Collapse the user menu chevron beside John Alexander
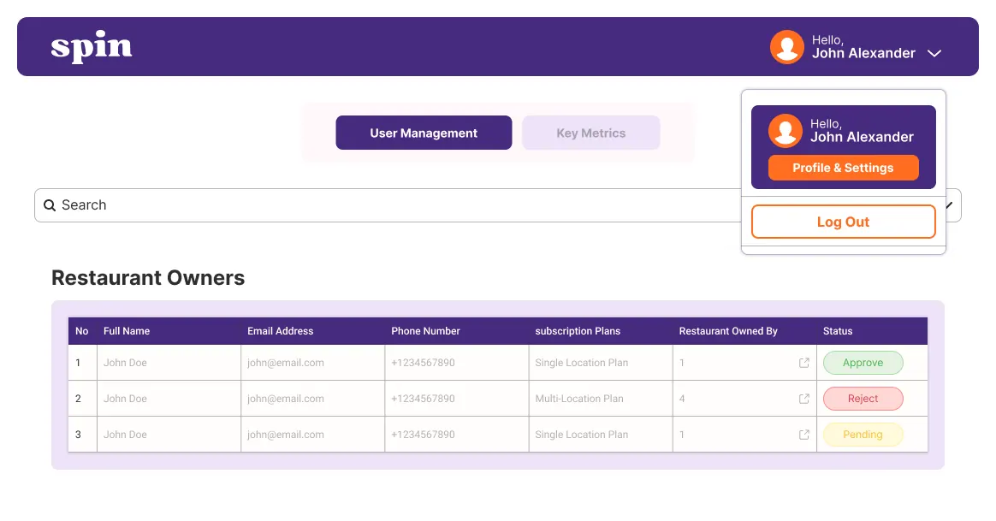This screenshot has height=521, width=996. pos(934,53)
